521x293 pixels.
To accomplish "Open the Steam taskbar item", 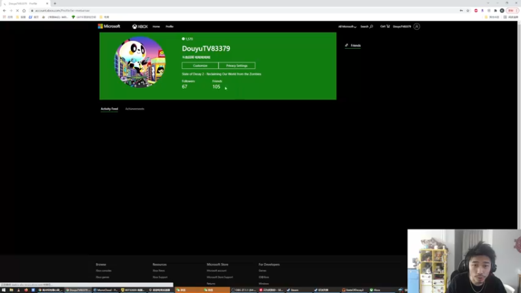I will click(299, 290).
